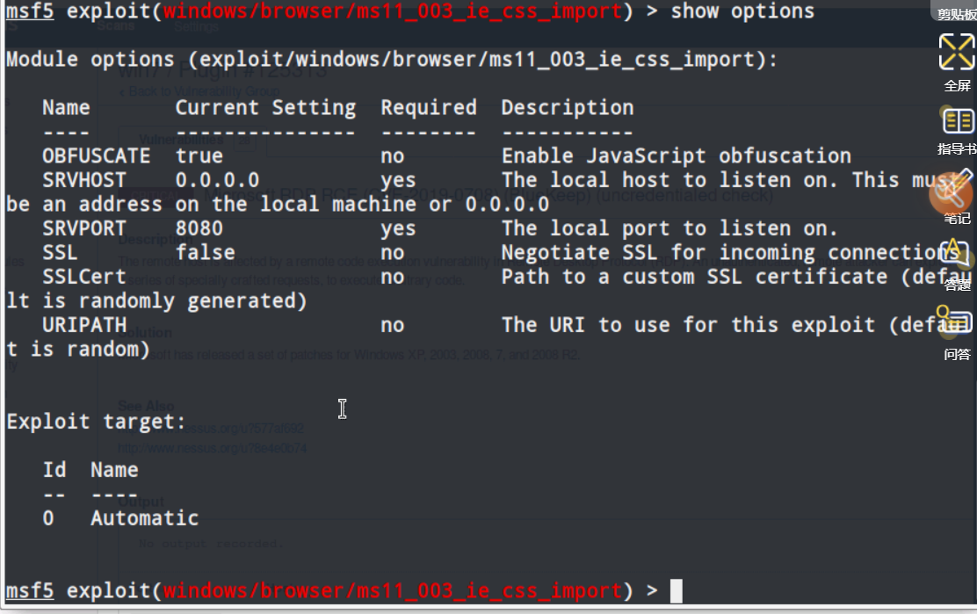
Task: Click the SRVPORT option name
Action: 84,228
